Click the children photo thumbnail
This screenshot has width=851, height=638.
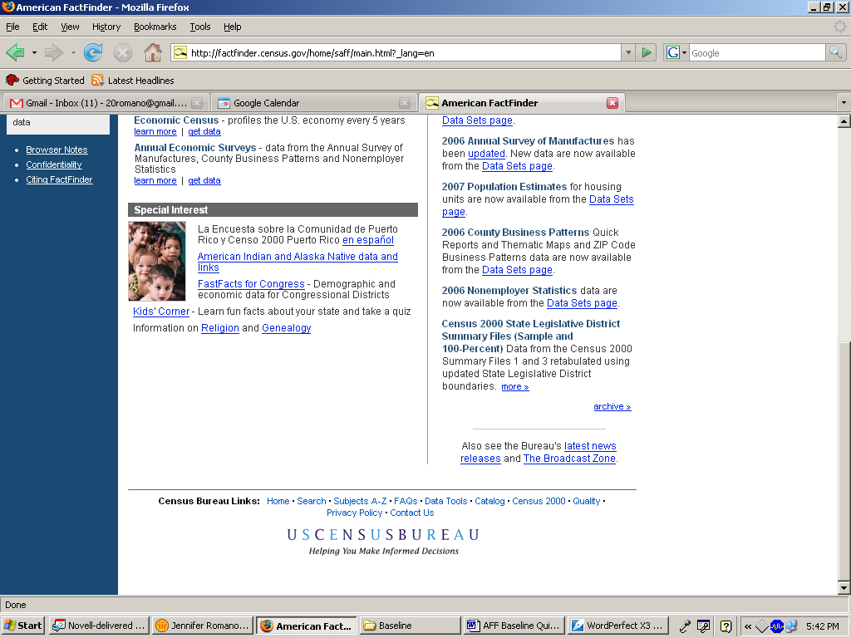pyautogui.click(x=157, y=261)
